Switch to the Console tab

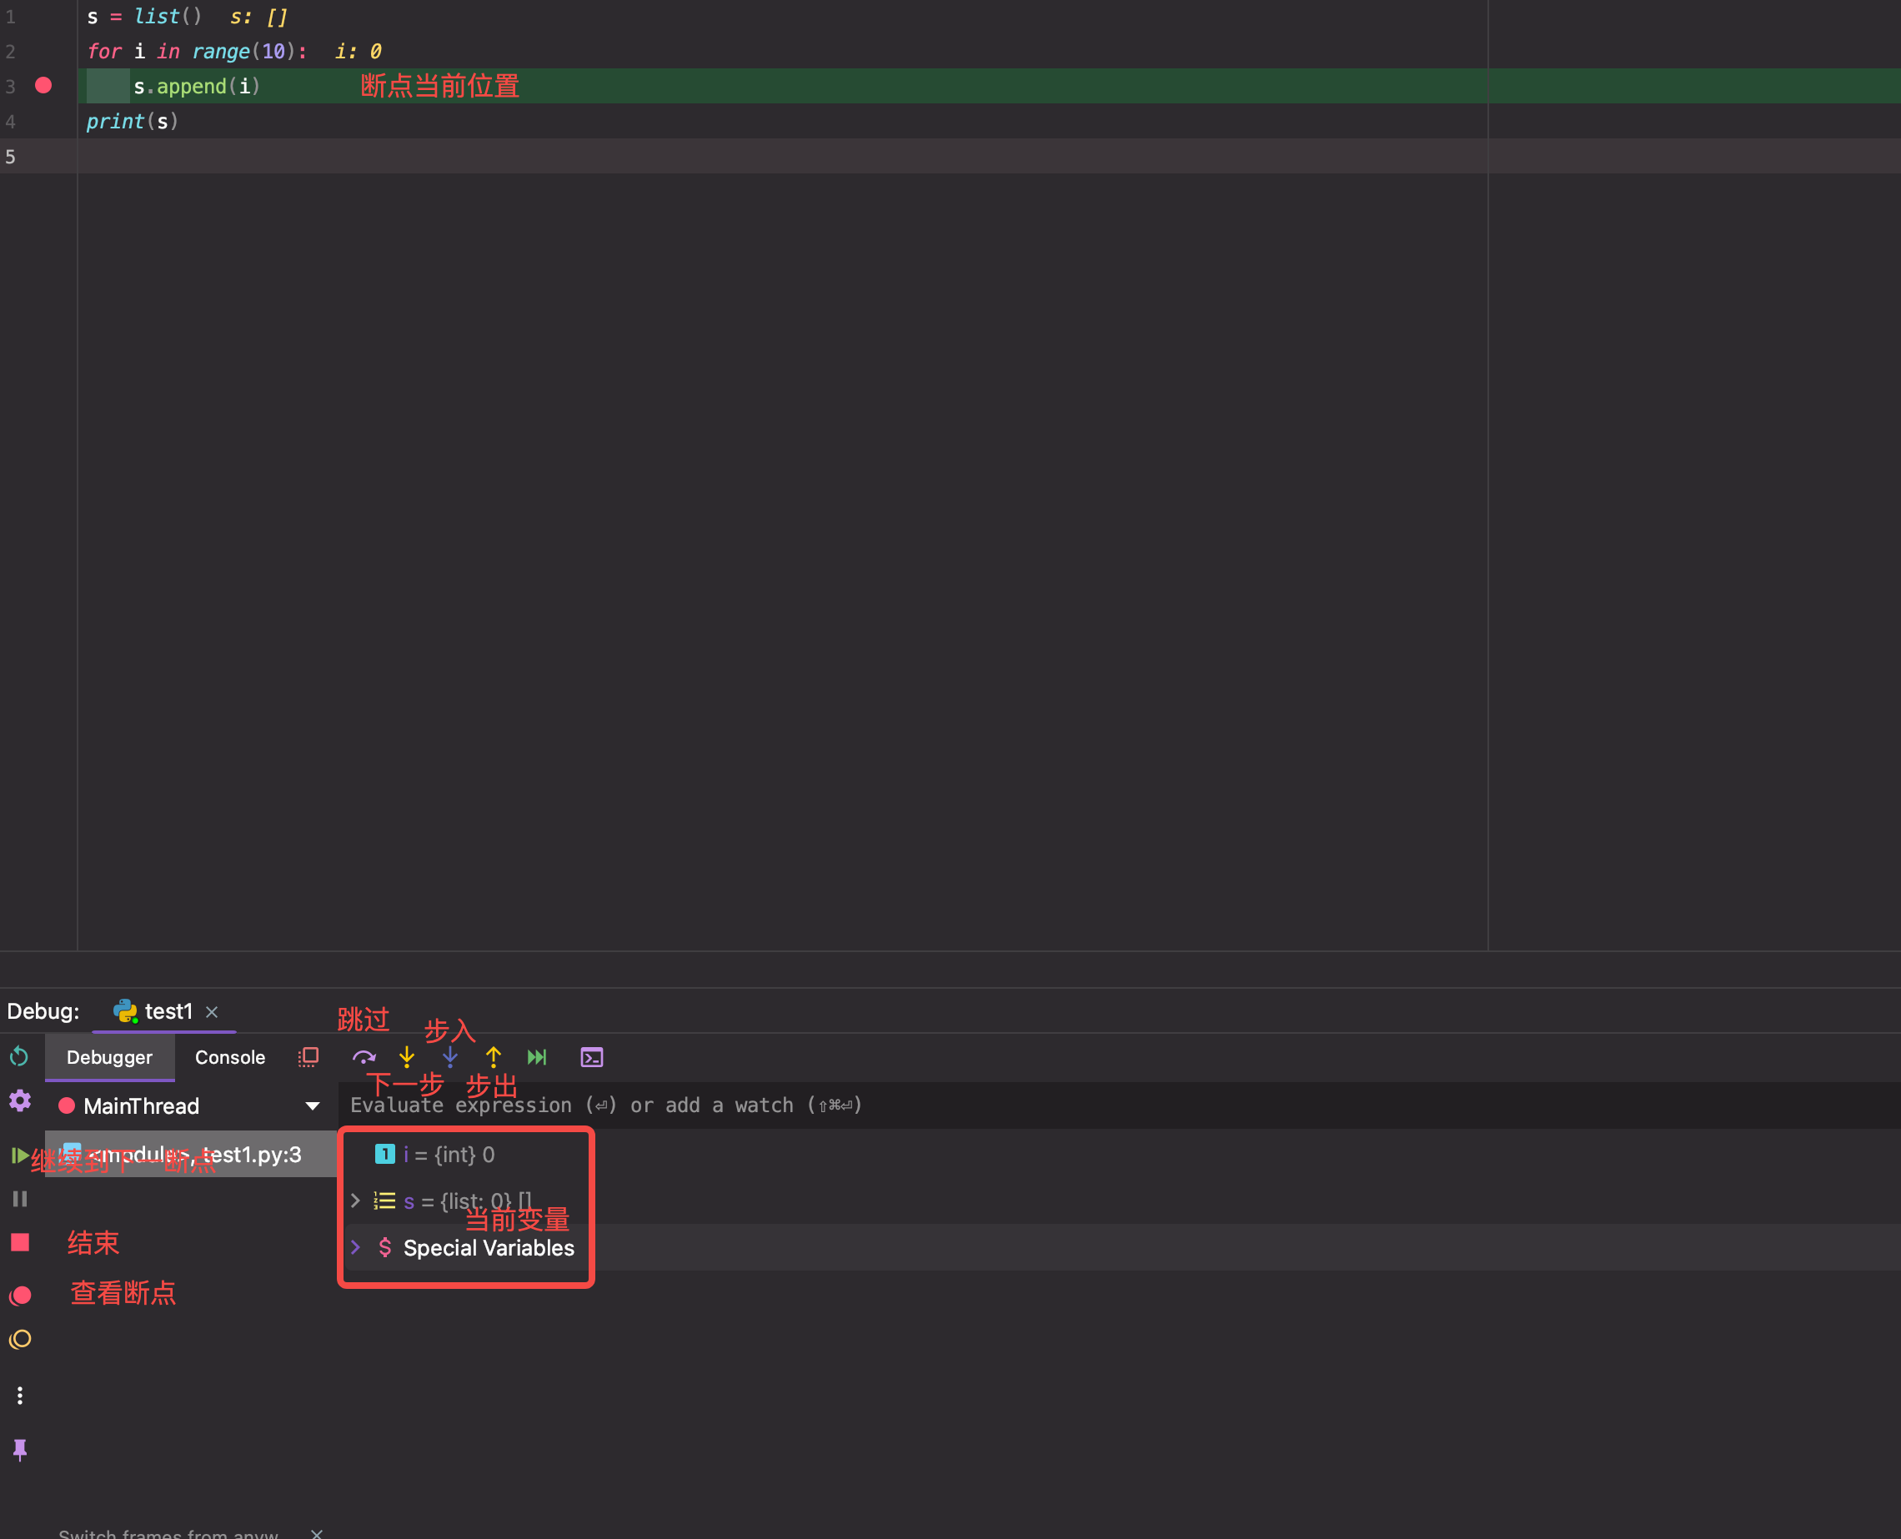(x=229, y=1057)
